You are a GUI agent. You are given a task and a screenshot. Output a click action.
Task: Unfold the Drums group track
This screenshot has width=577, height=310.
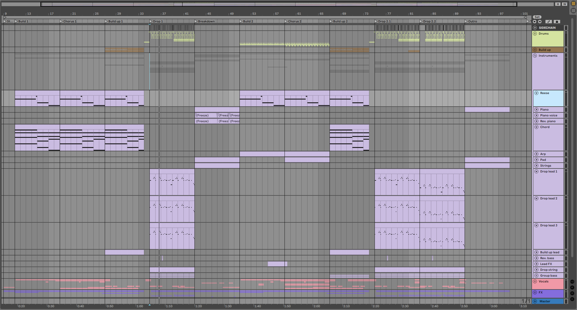pos(535,34)
